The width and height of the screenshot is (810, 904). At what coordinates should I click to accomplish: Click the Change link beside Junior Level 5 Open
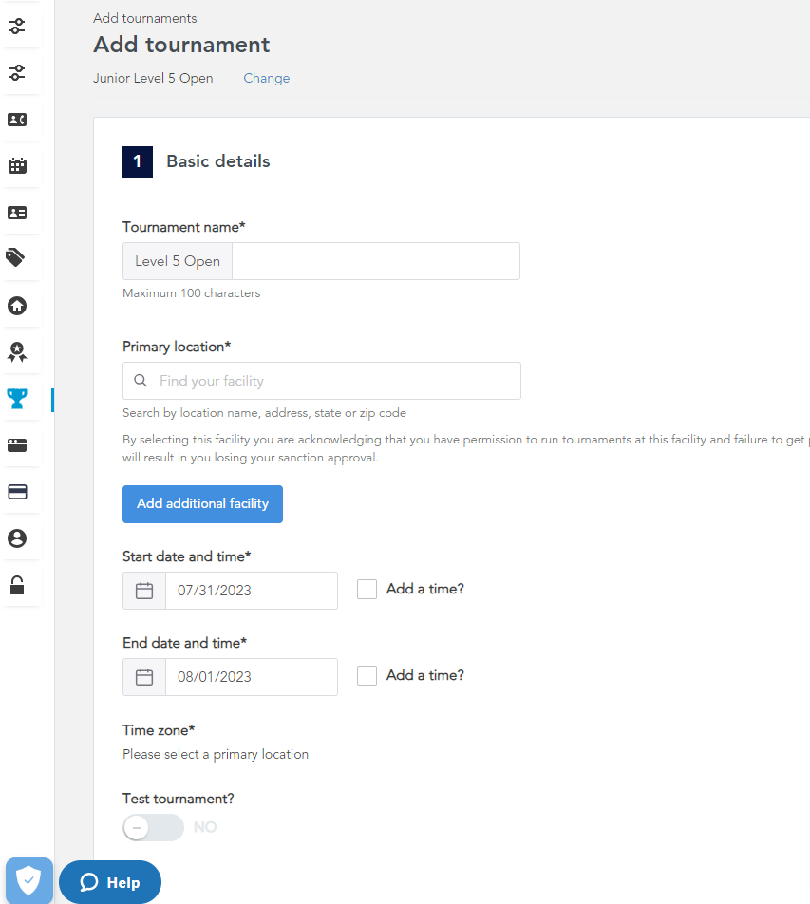(266, 79)
